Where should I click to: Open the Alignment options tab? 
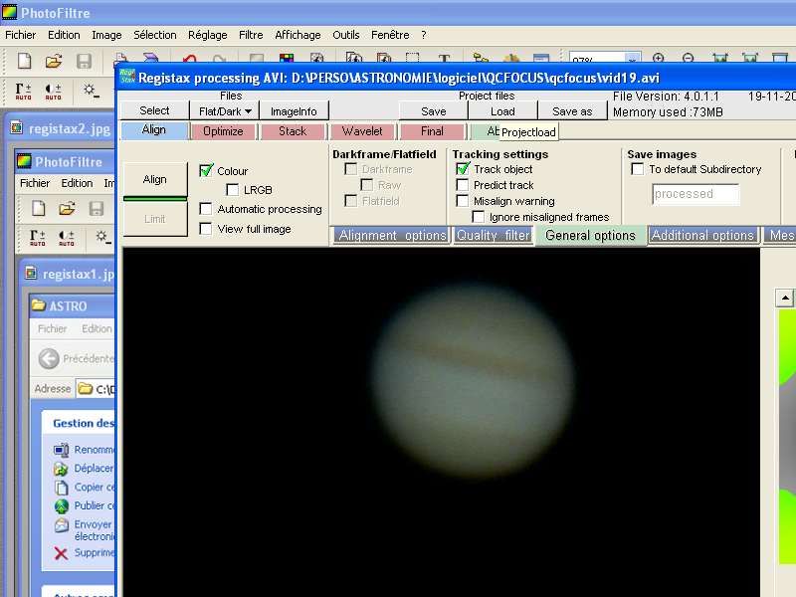coord(392,236)
